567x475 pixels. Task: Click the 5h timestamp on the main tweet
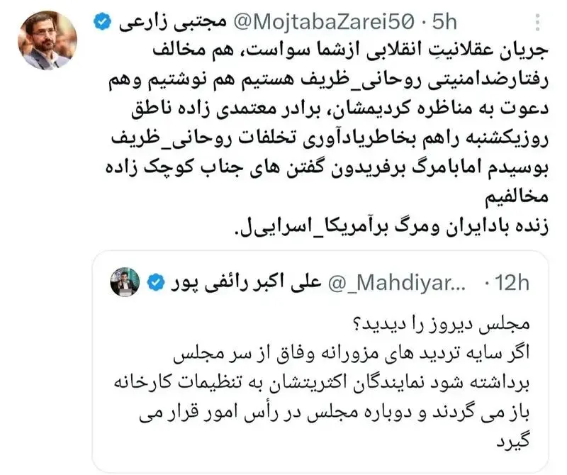[444, 23]
